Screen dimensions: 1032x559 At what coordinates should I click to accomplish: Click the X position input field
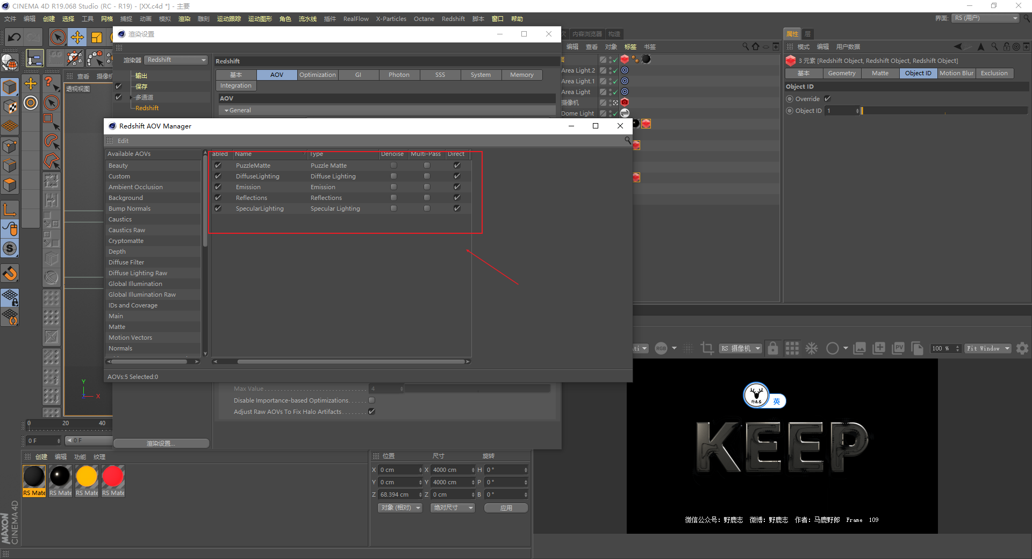(x=400, y=470)
